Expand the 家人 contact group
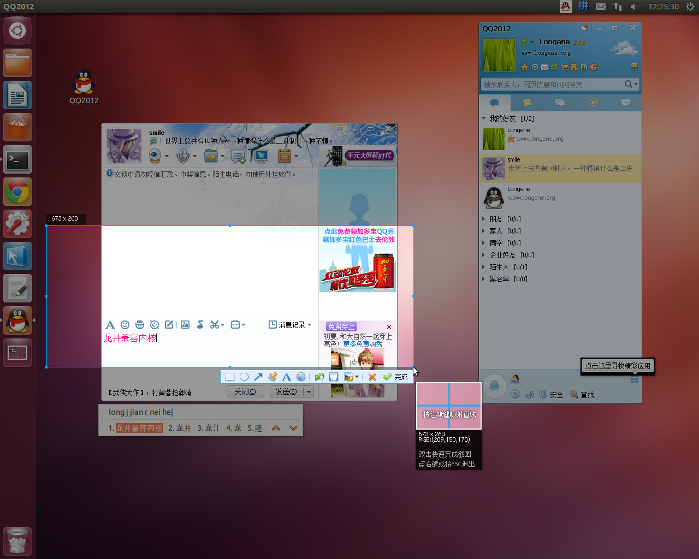The height and width of the screenshot is (559, 699). (484, 231)
